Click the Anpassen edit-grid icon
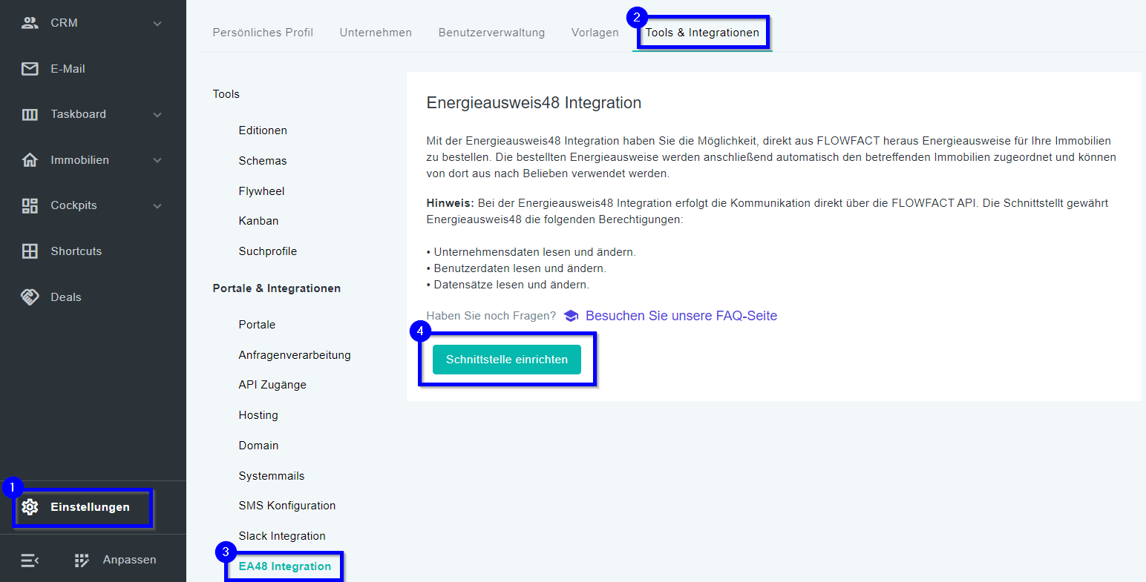 82,560
